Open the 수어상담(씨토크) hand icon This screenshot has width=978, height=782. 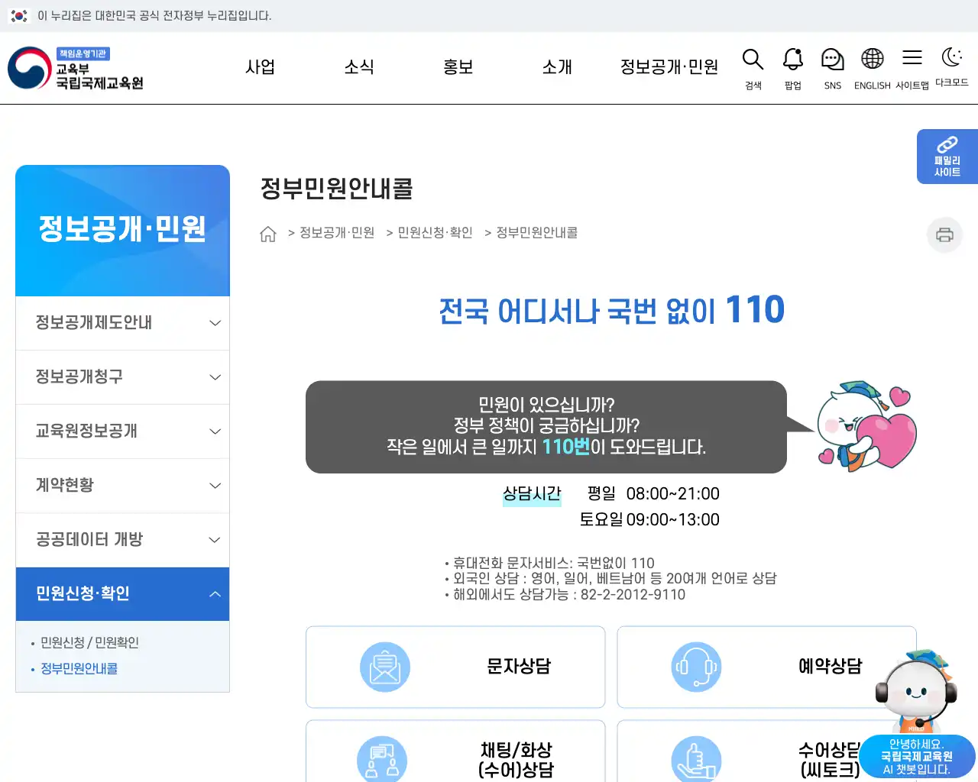(x=696, y=759)
